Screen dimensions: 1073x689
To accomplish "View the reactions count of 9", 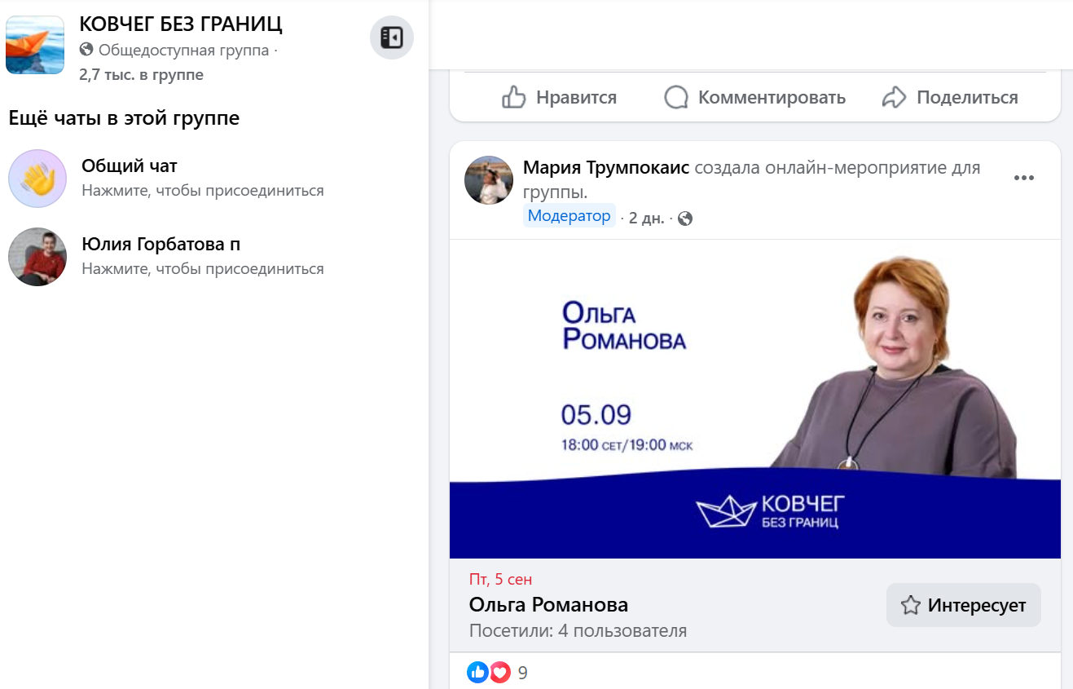I will click(523, 673).
